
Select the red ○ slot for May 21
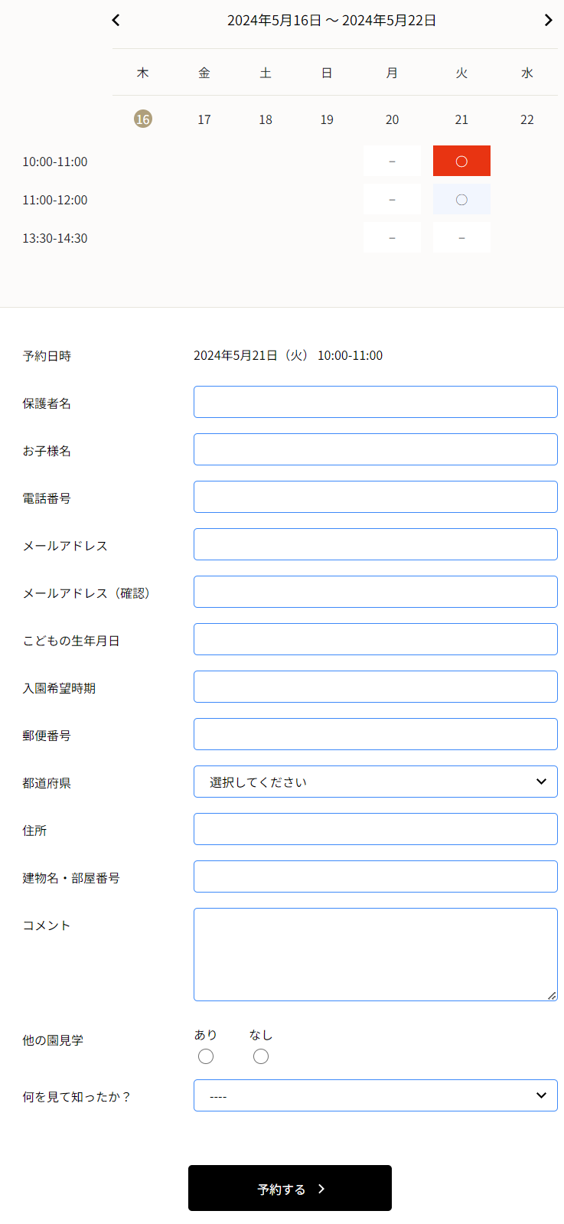[x=461, y=161]
